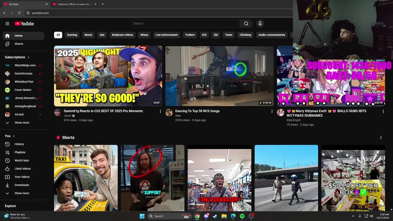Open the Summit1g CS2 highlights video thumbnail
The width and height of the screenshot is (393, 221).
[x=108, y=76]
